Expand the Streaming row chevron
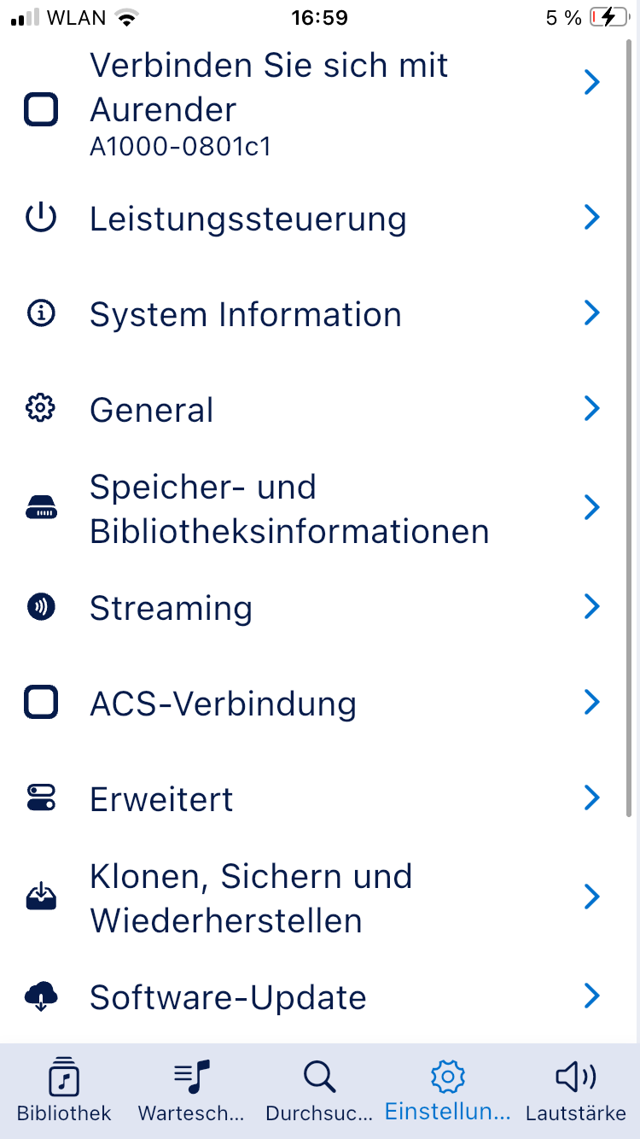640x1139 pixels. pos(591,607)
